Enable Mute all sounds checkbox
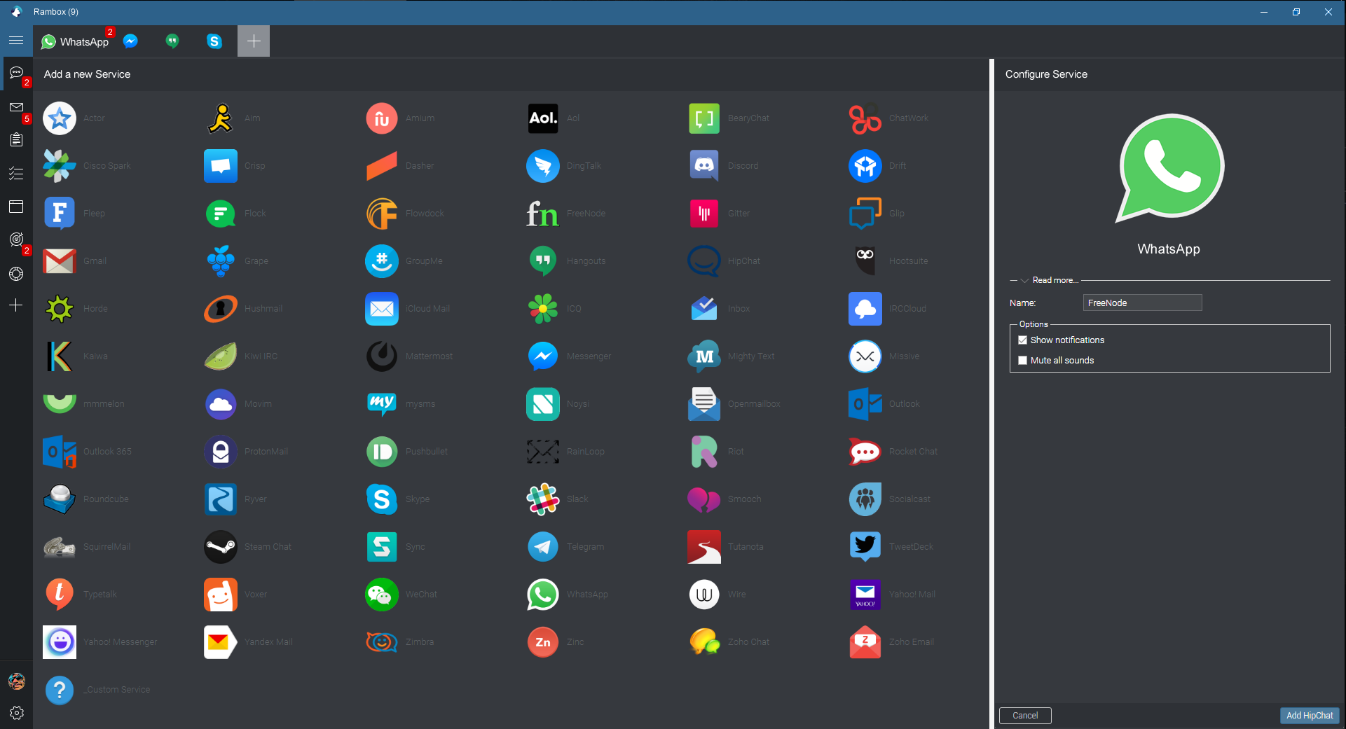The height and width of the screenshot is (729, 1346). (x=1022, y=361)
